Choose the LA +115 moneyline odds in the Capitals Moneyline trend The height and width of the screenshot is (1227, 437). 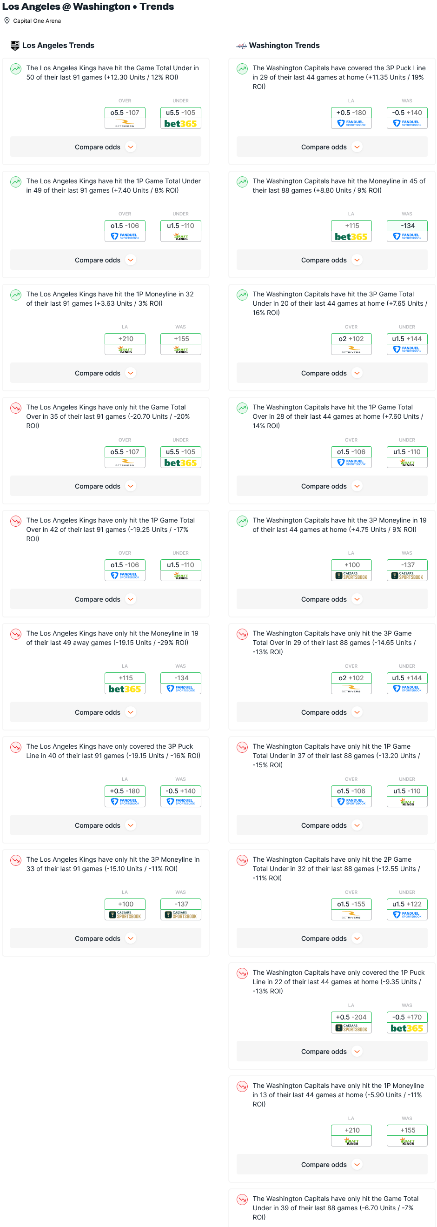coord(351,226)
